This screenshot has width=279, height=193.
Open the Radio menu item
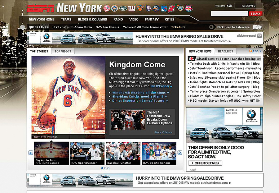tap(118, 20)
